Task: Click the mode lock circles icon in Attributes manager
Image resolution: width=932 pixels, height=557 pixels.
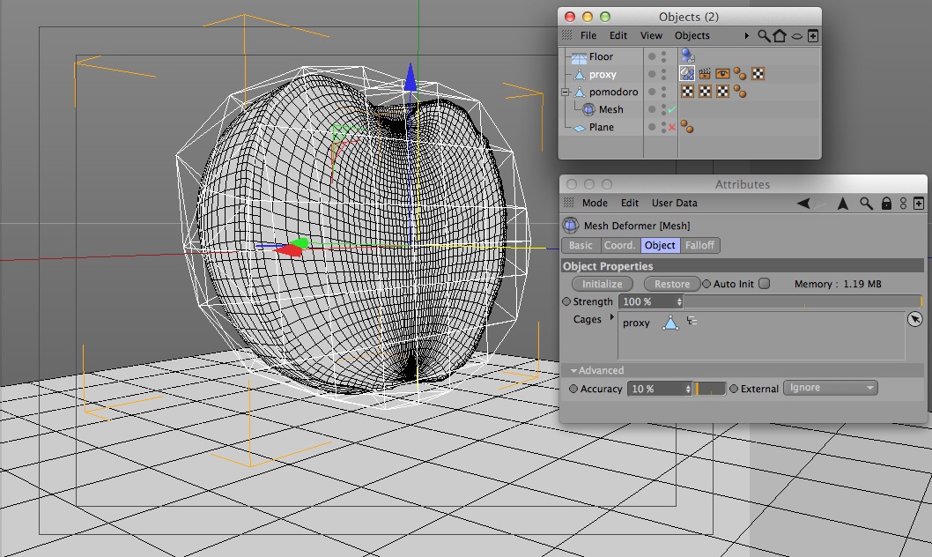Action: click(903, 204)
